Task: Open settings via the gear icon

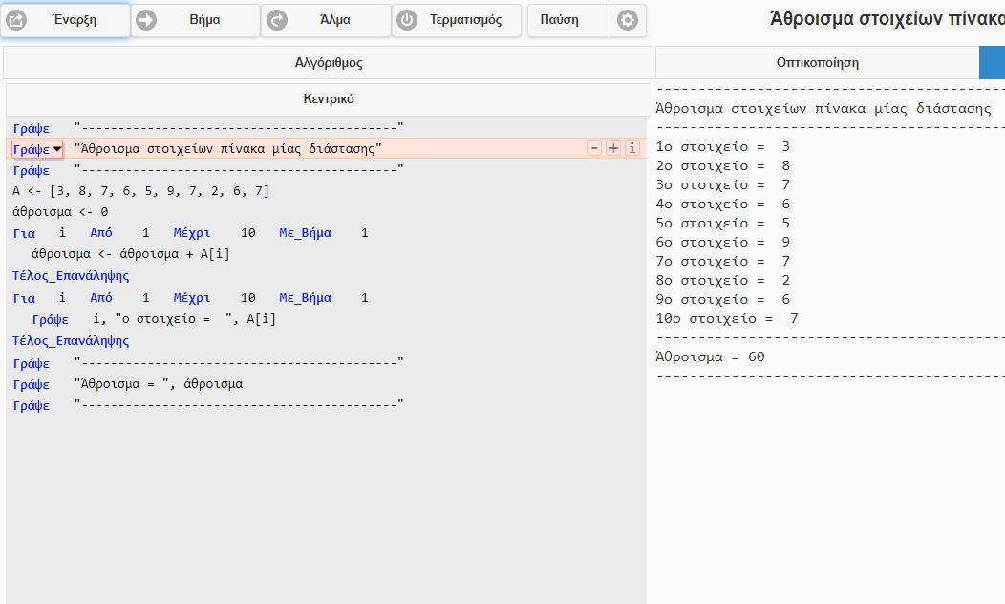Action: coord(628,20)
